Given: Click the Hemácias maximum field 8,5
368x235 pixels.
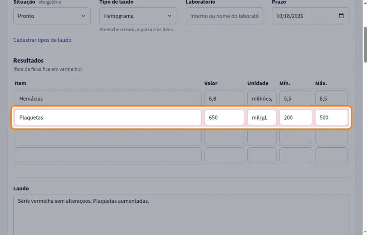Looking at the screenshot, I should (331, 98).
